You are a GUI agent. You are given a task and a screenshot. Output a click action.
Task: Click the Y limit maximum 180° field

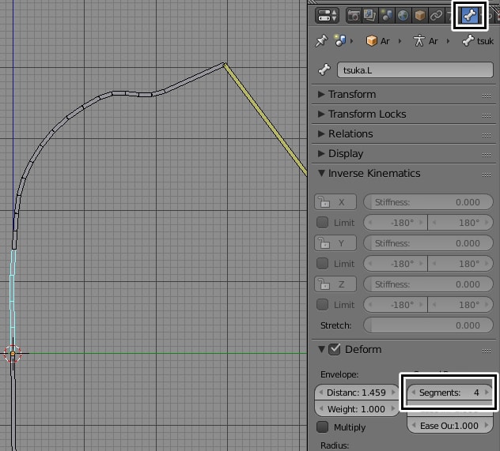pyautogui.click(x=460, y=264)
